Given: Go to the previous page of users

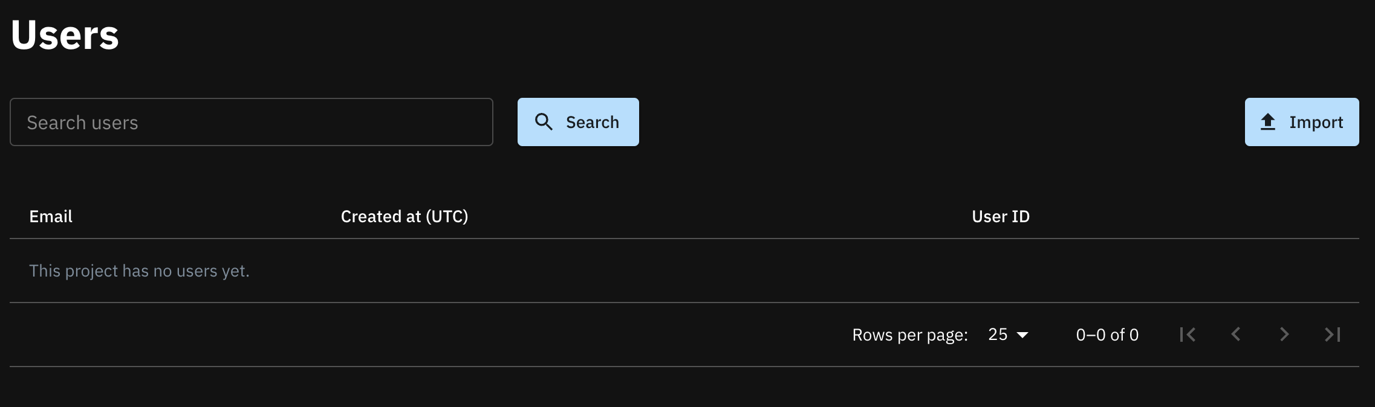Looking at the screenshot, I should [x=1236, y=335].
